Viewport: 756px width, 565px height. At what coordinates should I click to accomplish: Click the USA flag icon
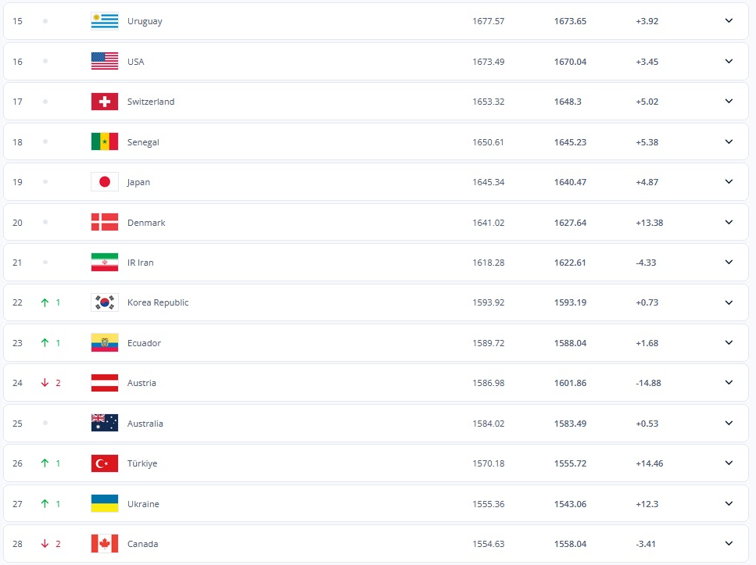(104, 62)
